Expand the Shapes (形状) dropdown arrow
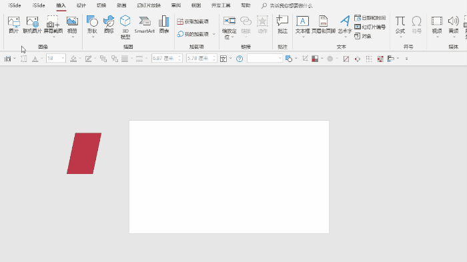Image resolution: width=467 pixels, height=262 pixels. point(93,37)
